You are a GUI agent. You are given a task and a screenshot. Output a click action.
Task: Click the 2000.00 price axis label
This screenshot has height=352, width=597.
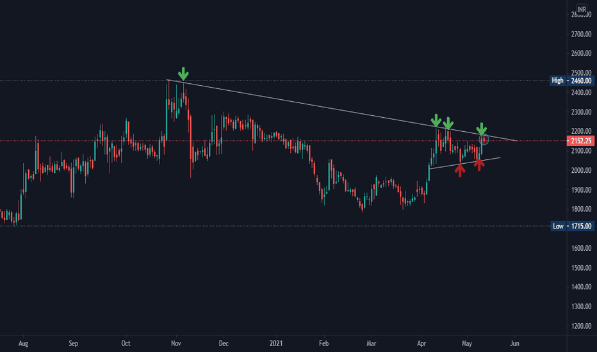click(x=581, y=170)
